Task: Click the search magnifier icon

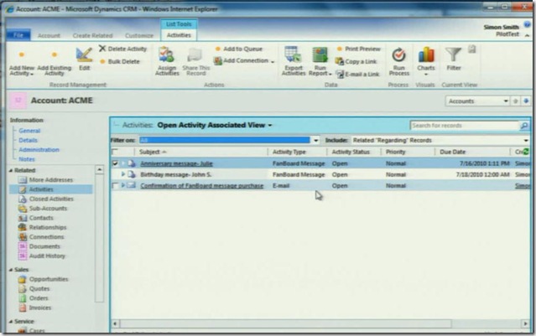Action: tap(523, 126)
